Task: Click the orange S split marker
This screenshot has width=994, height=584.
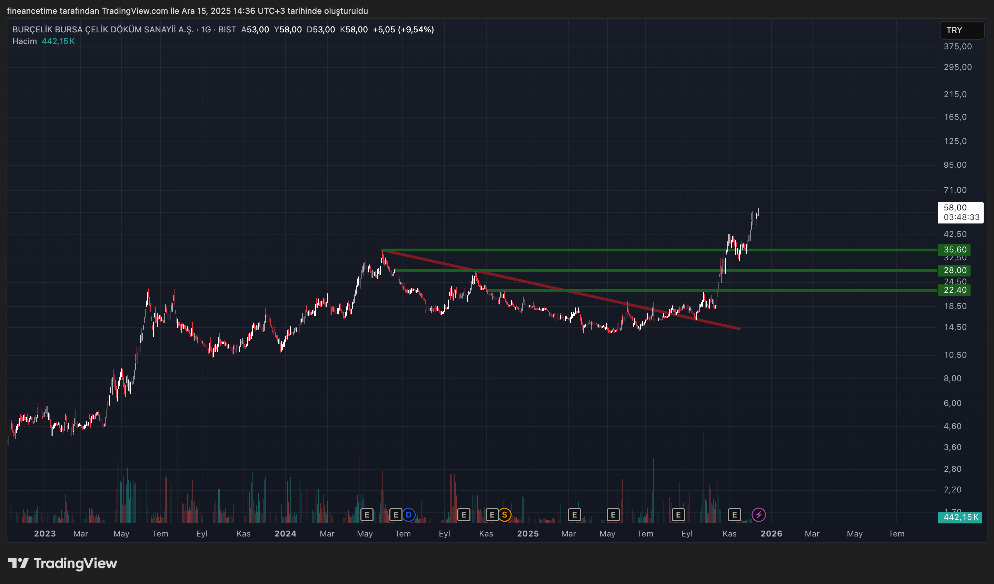Action: click(x=505, y=515)
